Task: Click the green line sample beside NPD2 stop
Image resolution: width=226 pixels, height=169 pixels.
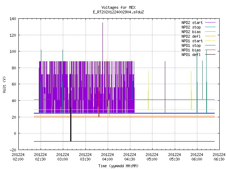Action: point(210,27)
